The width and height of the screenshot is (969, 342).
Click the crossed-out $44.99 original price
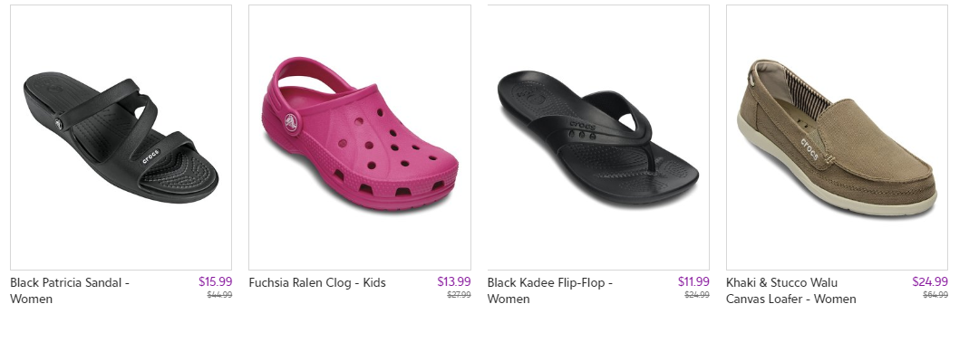[219, 295]
